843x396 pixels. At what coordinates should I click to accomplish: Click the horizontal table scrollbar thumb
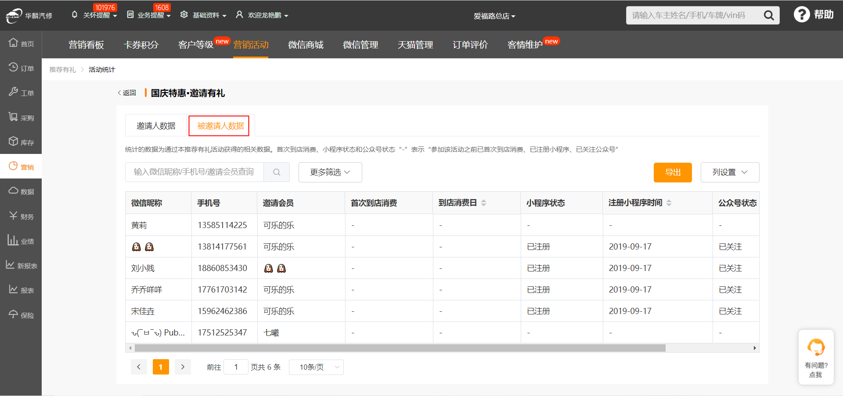click(400, 348)
